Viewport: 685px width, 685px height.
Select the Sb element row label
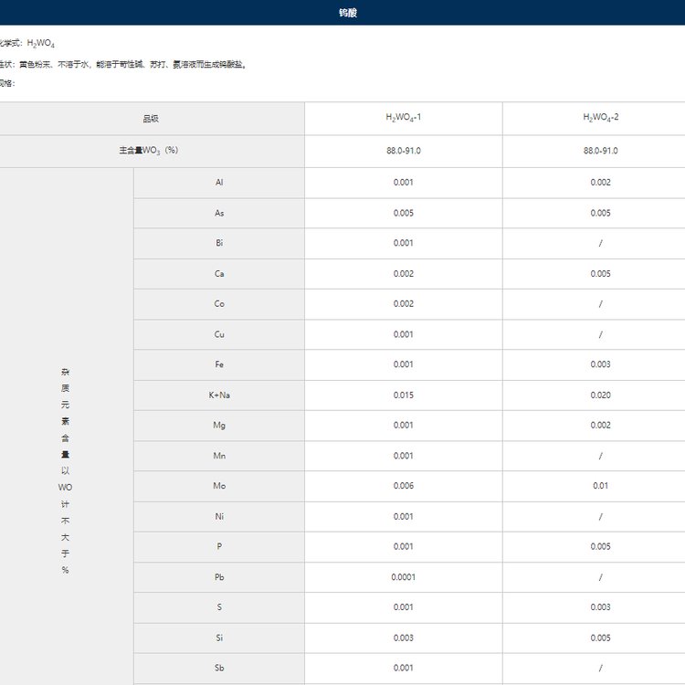[x=219, y=668]
